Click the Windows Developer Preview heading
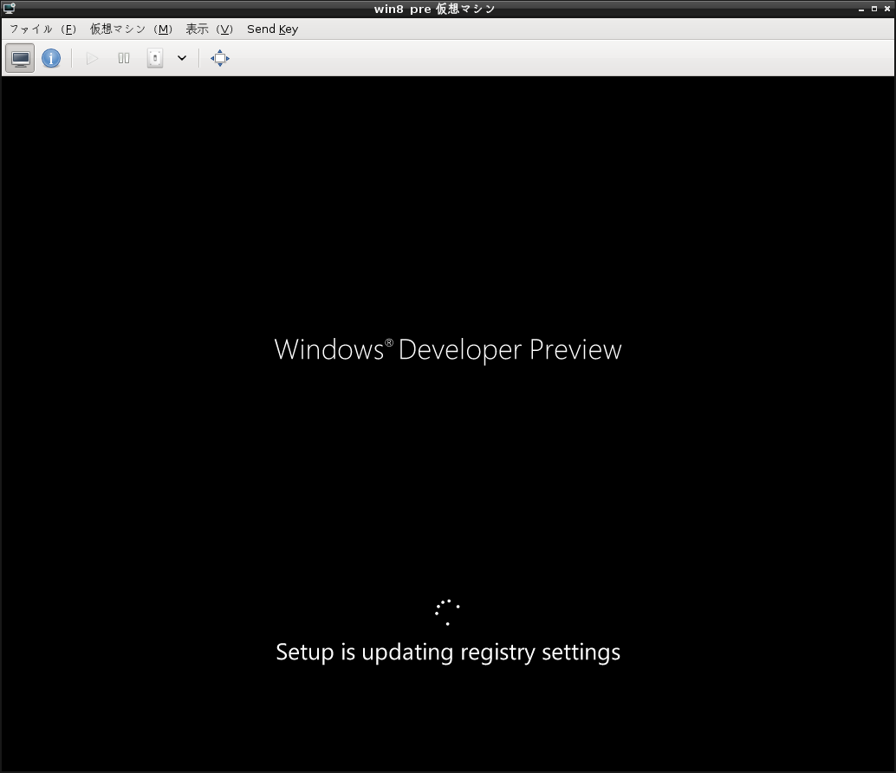Image resolution: width=896 pixels, height=773 pixels. coord(448,349)
